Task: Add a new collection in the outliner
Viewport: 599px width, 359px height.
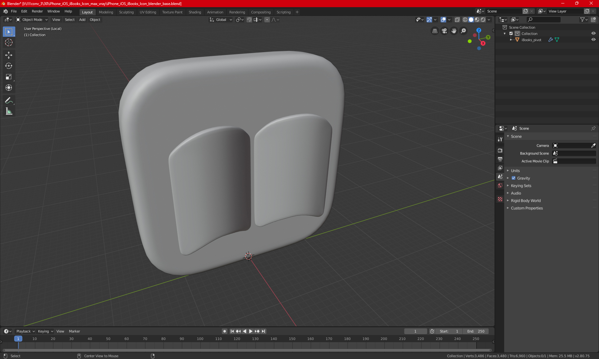Action: click(593, 20)
